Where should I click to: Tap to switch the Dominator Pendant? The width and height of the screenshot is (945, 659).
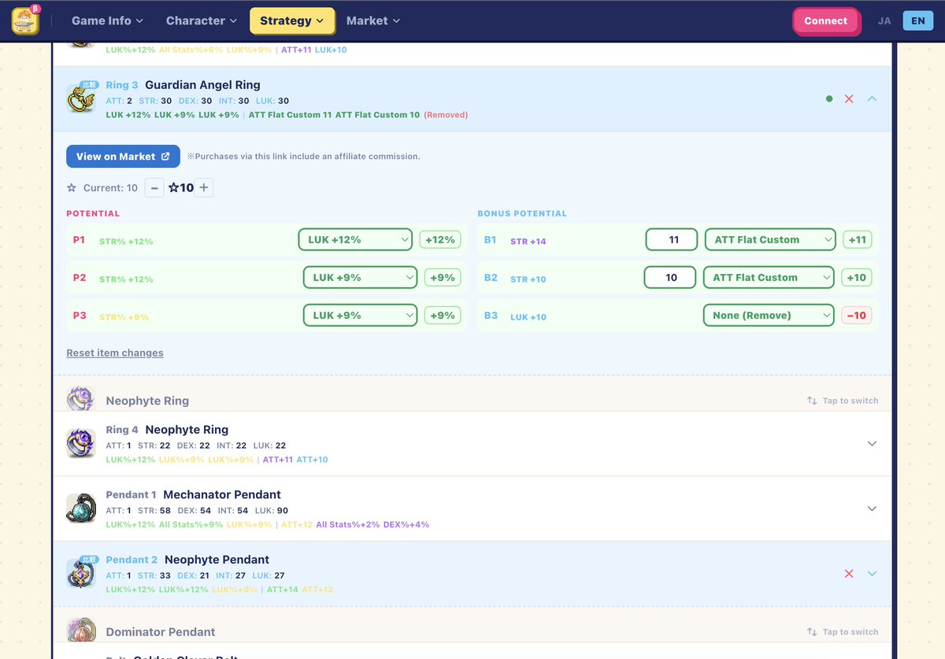(x=843, y=631)
